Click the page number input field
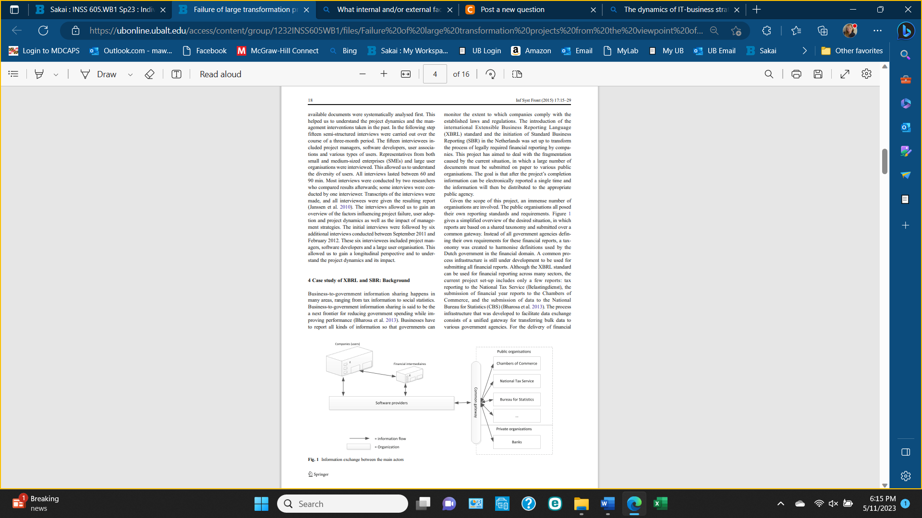The height and width of the screenshot is (518, 922). click(435, 74)
